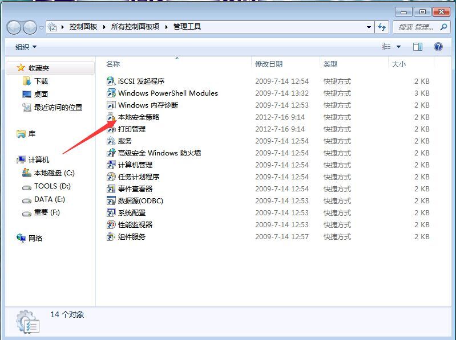Select the 打印管理 icon
456x340 pixels.
coord(111,129)
